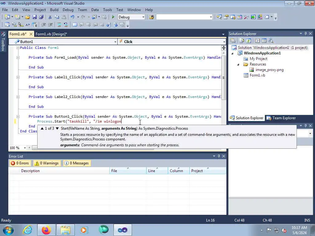This screenshot has width=315, height=236.
Task: Open the Click method name dropdown
Action: pyautogui.click(x=224, y=42)
